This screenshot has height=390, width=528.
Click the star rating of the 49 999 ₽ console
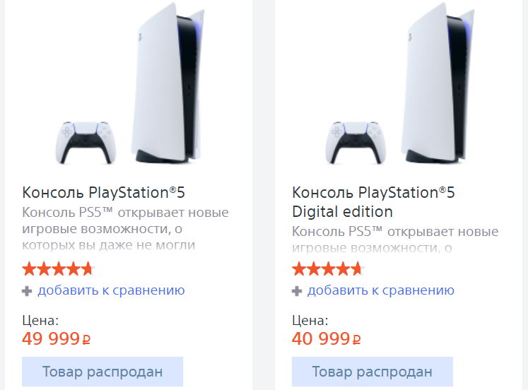tap(58, 269)
